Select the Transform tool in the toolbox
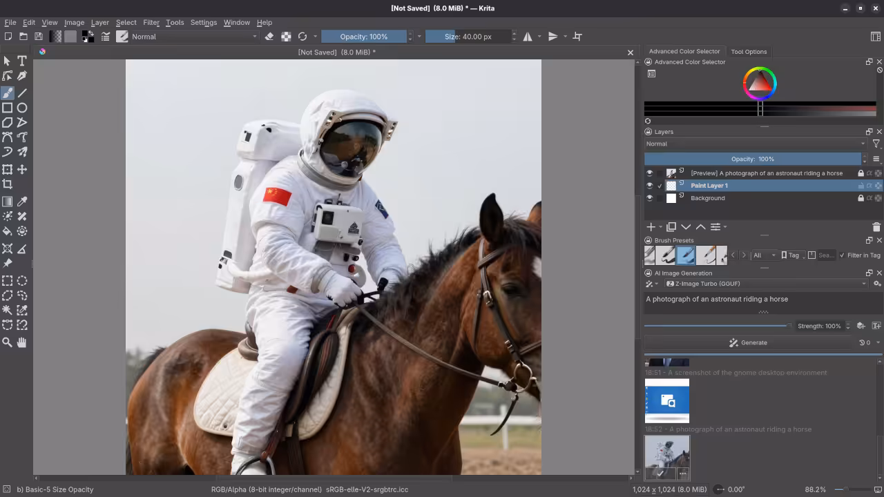Image resolution: width=884 pixels, height=497 pixels. click(x=8, y=168)
